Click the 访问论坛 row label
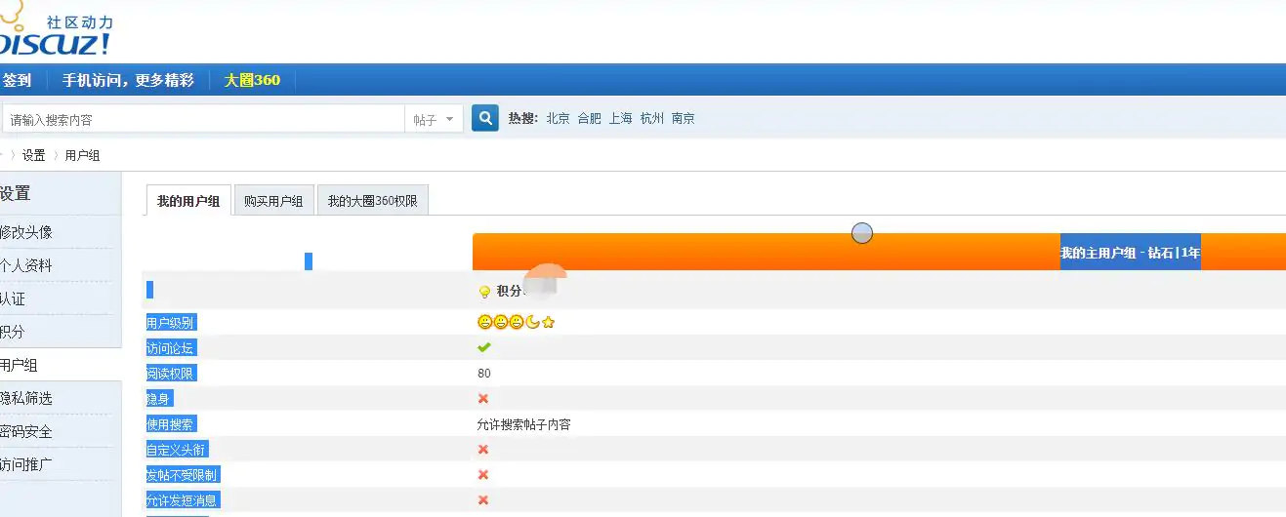The image size is (1286, 517). (x=170, y=348)
